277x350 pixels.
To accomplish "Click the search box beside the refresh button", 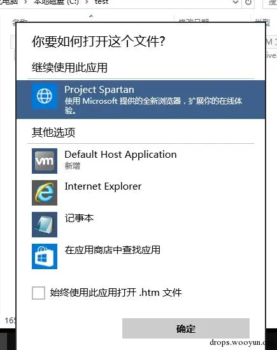I will pyautogui.click(x=270, y=3).
